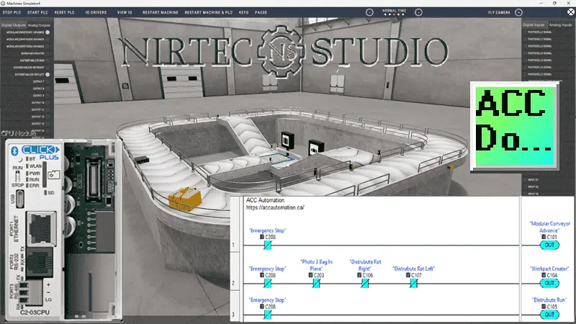Toggle the OUTPUT 7 indicator
The image size is (576, 324).
click(x=48, y=81)
